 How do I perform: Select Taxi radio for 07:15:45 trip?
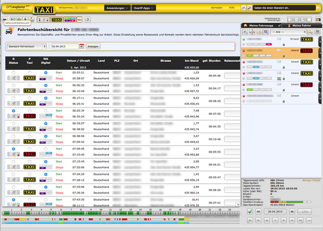point(30,162)
